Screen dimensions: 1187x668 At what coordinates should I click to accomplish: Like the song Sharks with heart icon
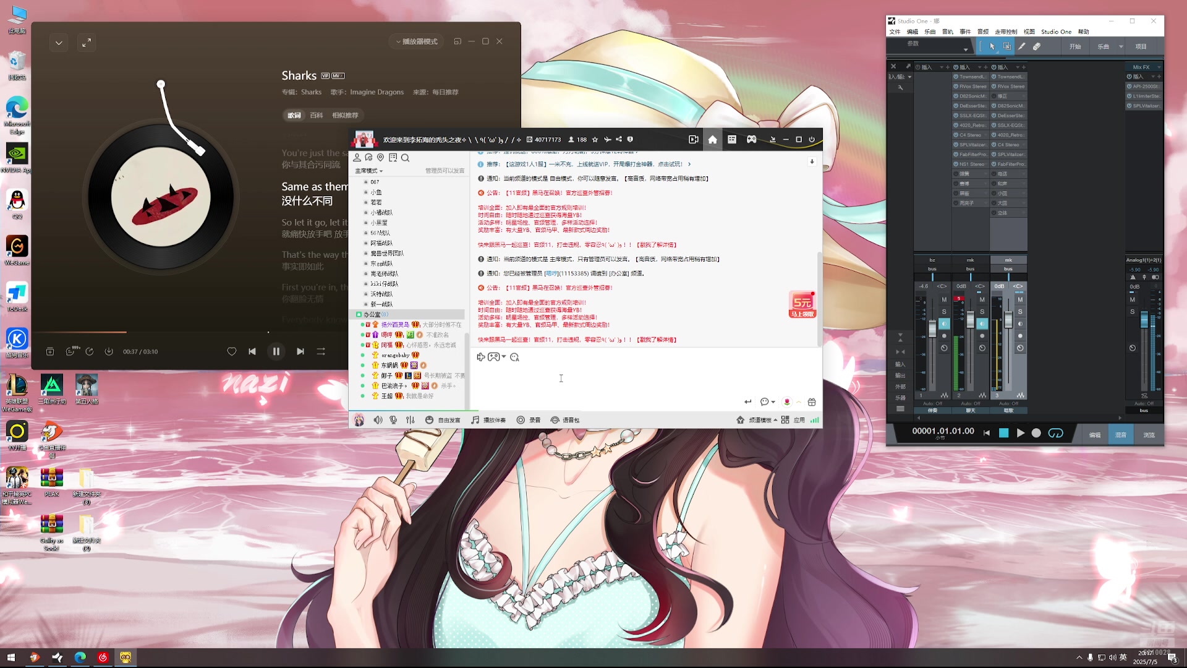[x=232, y=351]
